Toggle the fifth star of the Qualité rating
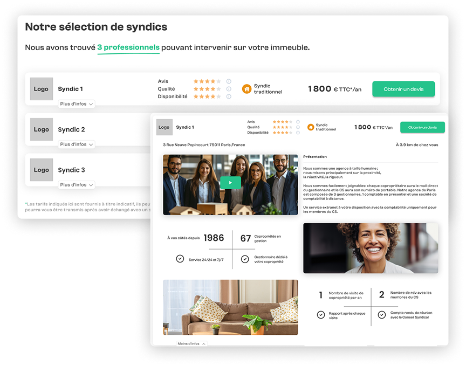The width and height of the screenshot is (466, 366). [x=218, y=89]
